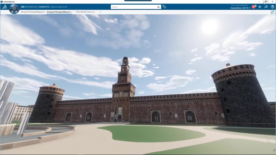This screenshot has height=155, width=276.
Task: Restore down the 3DEXPERIENCE window
Action: [x=266, y=2]
